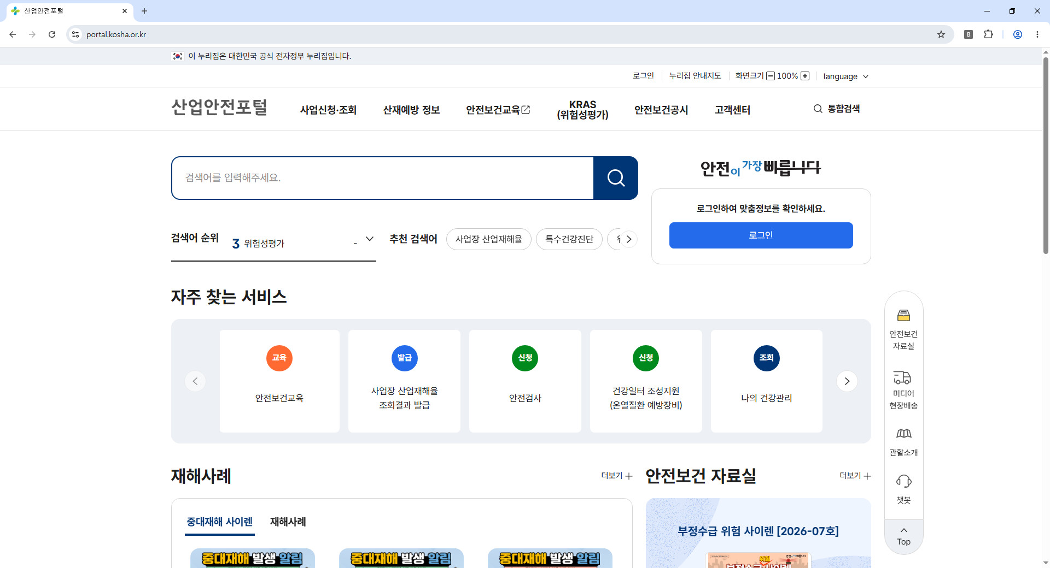Click the 발급 blue badge icon
1050x568 pixels.
tap(404, 358)
